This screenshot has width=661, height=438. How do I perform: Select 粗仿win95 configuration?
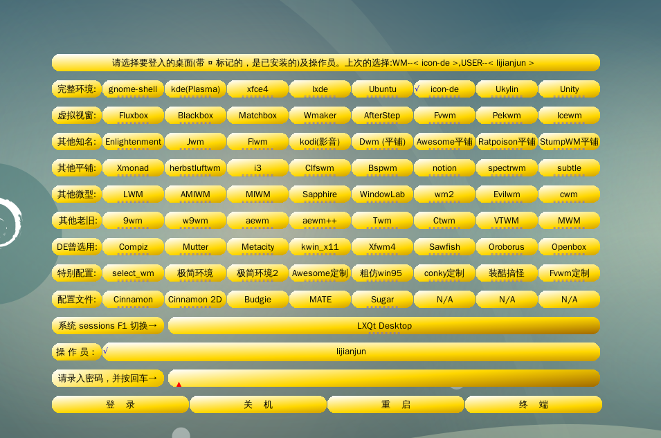[382, 273]
